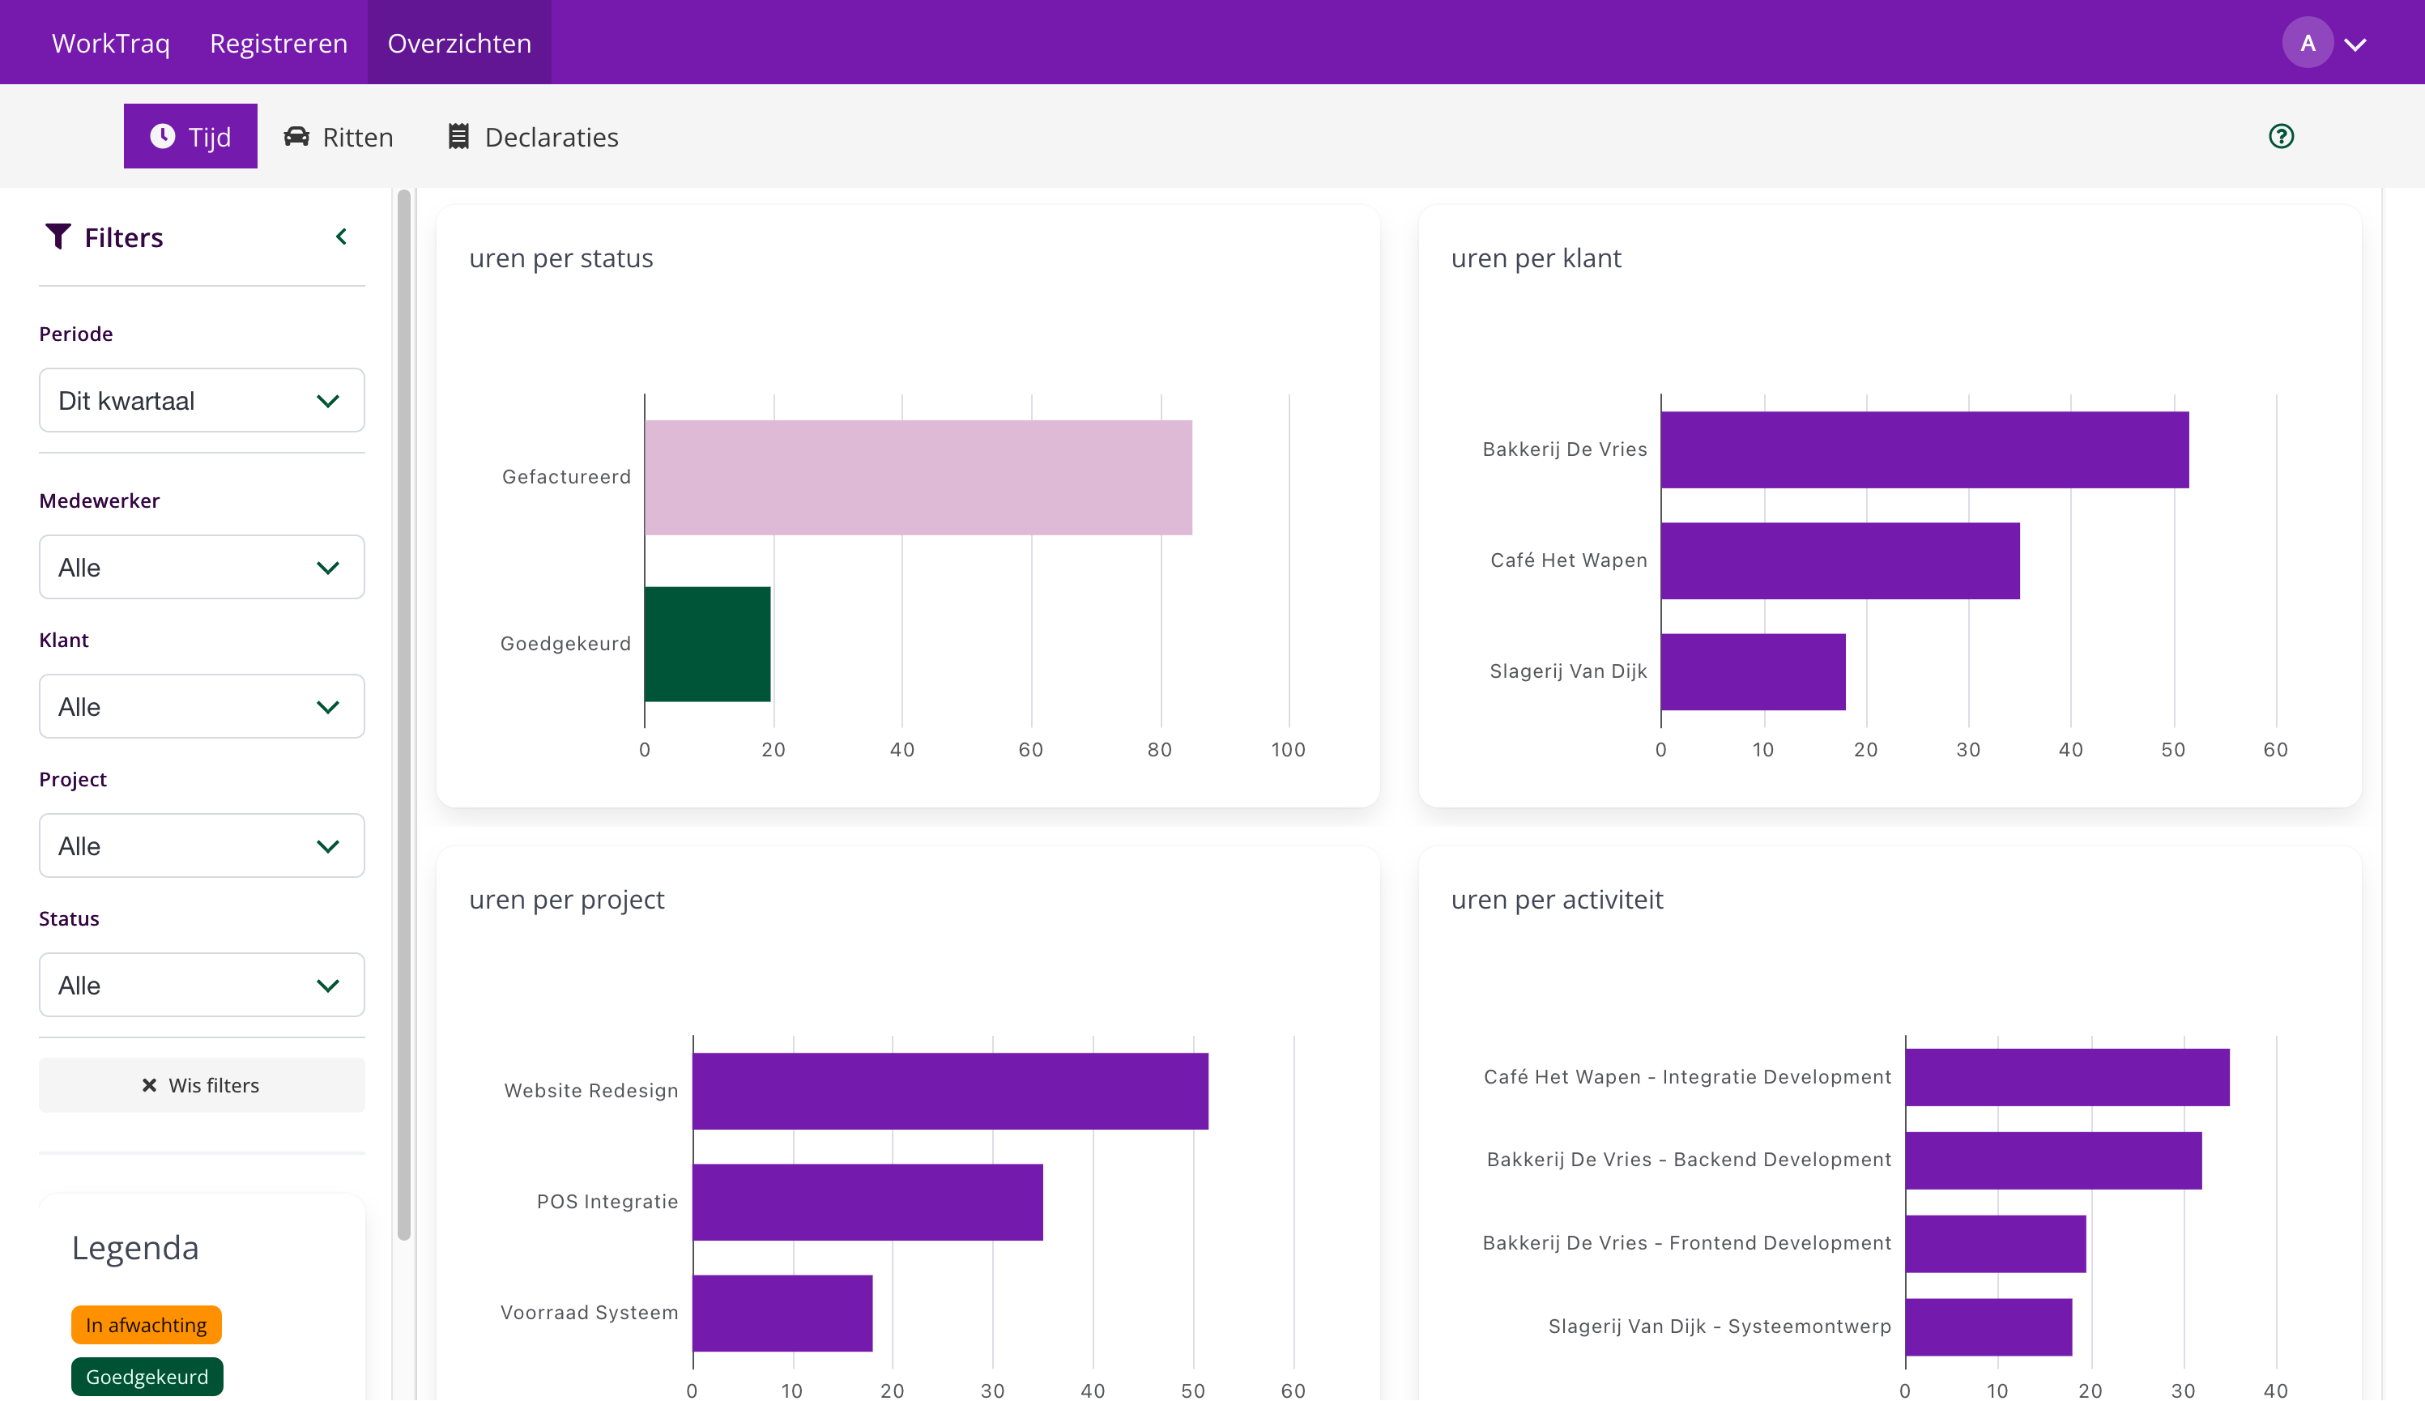Click the 'Bakkerij De Vries' label in klant chart

pyautogui.click(x=1566, y=450)
